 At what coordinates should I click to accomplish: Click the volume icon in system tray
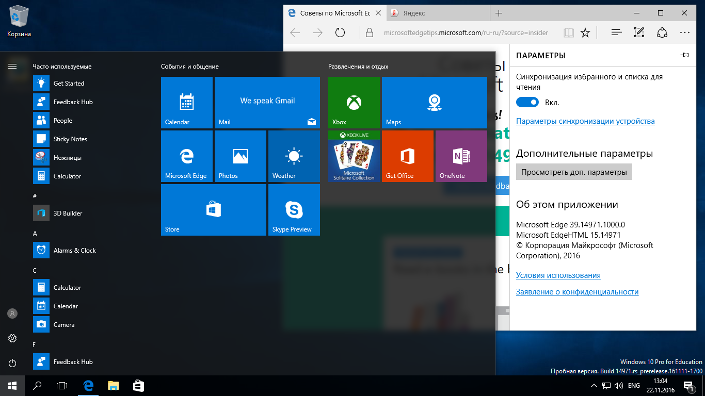click(x=618, y=386)
